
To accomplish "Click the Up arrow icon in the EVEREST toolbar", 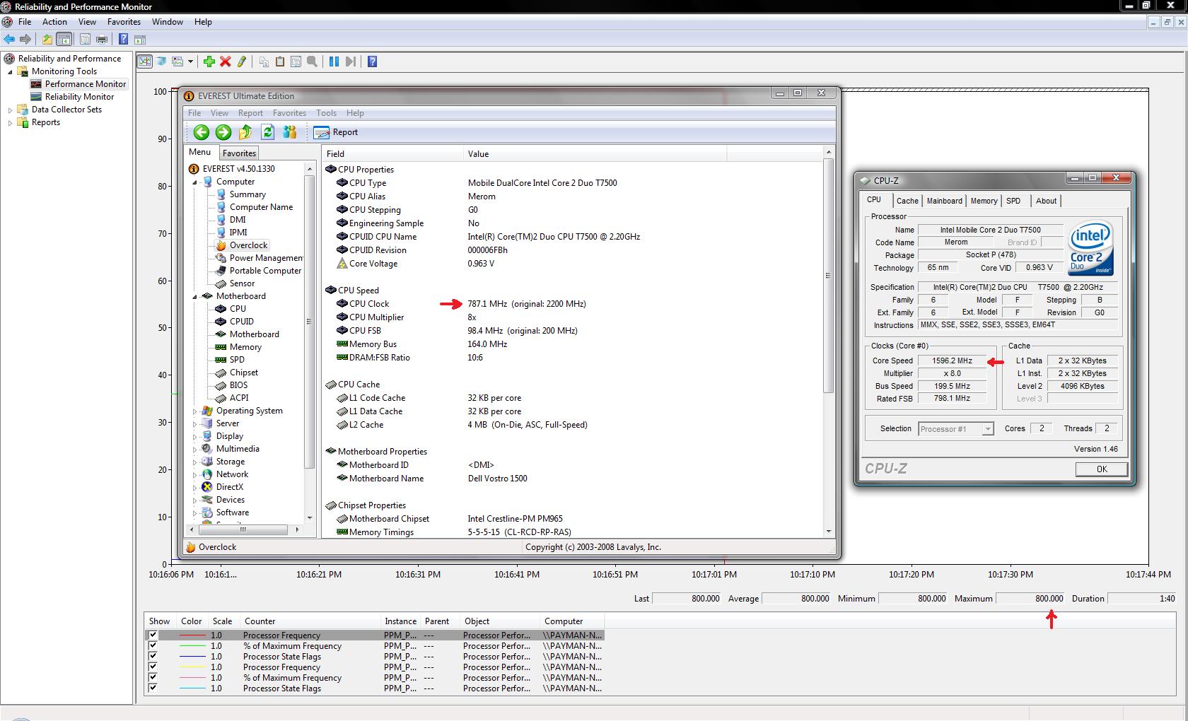I will click(x=245, y=132).
